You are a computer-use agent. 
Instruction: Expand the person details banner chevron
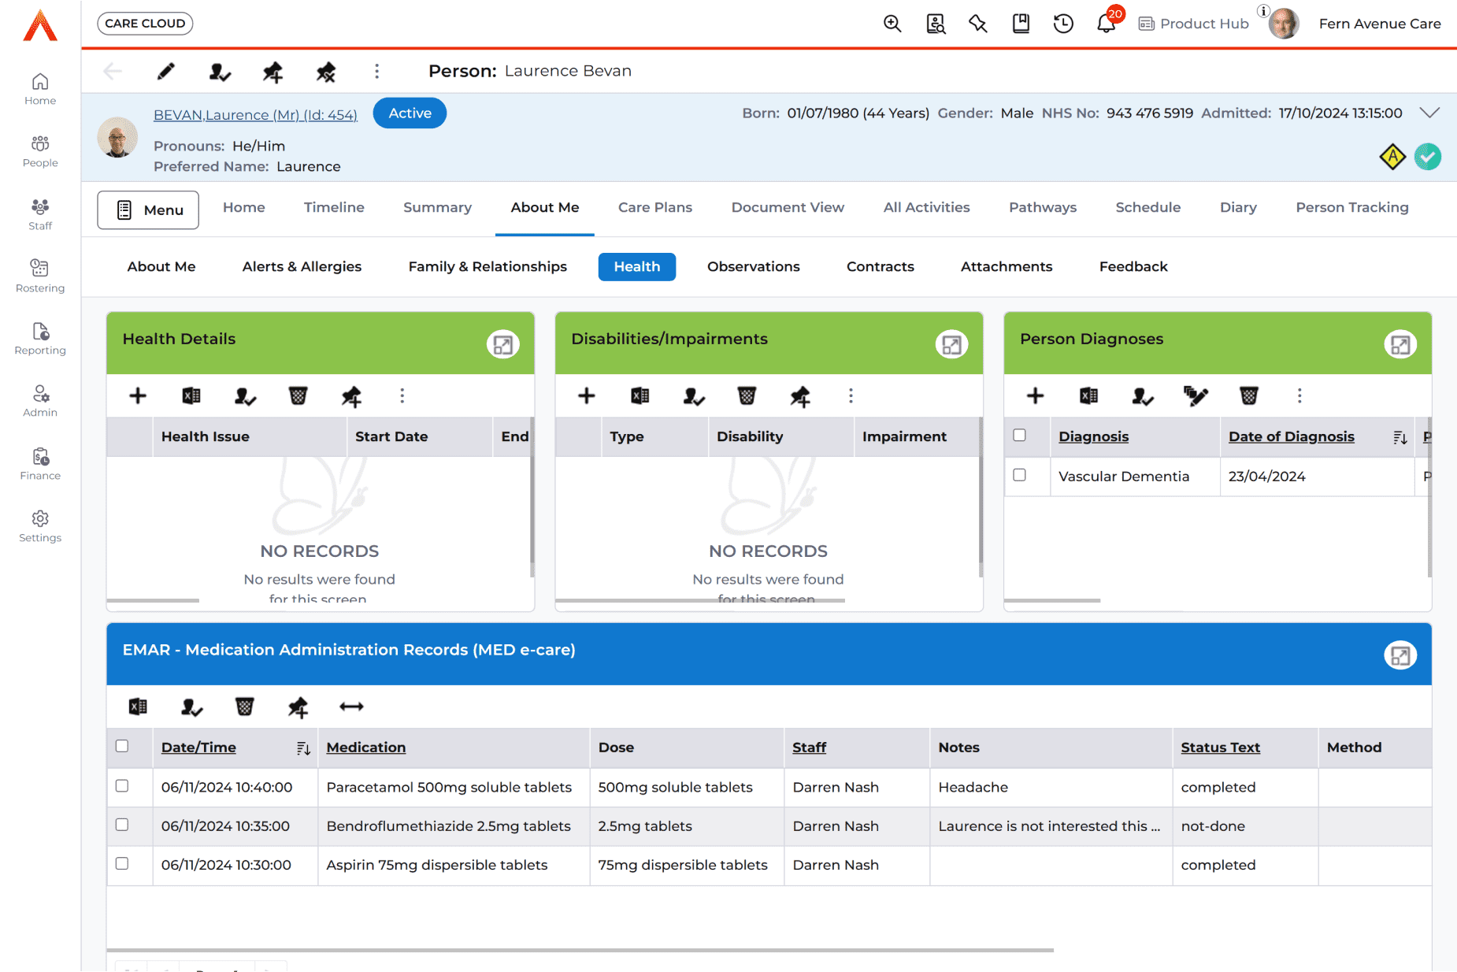point(1429,113)
